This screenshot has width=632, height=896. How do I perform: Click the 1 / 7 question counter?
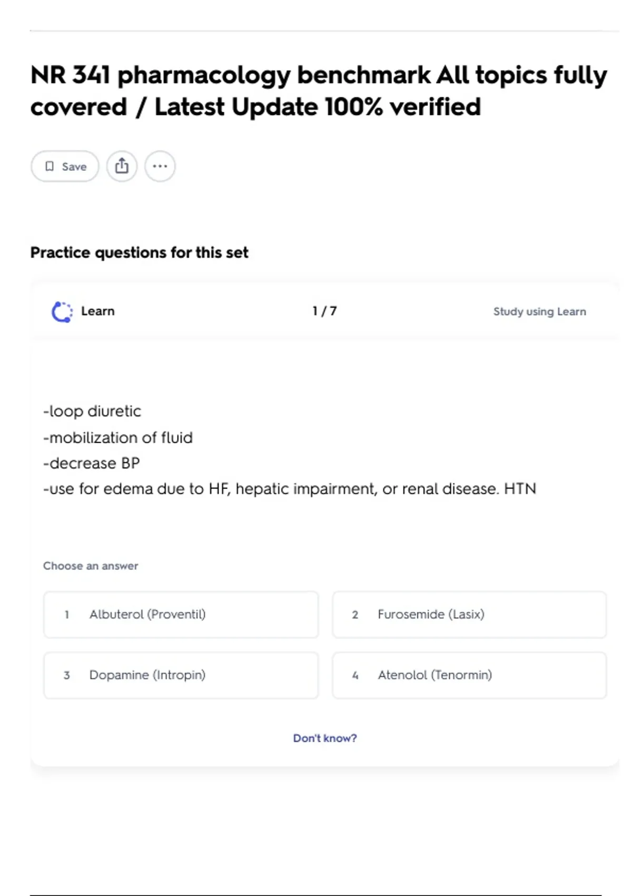click(324, 311)
